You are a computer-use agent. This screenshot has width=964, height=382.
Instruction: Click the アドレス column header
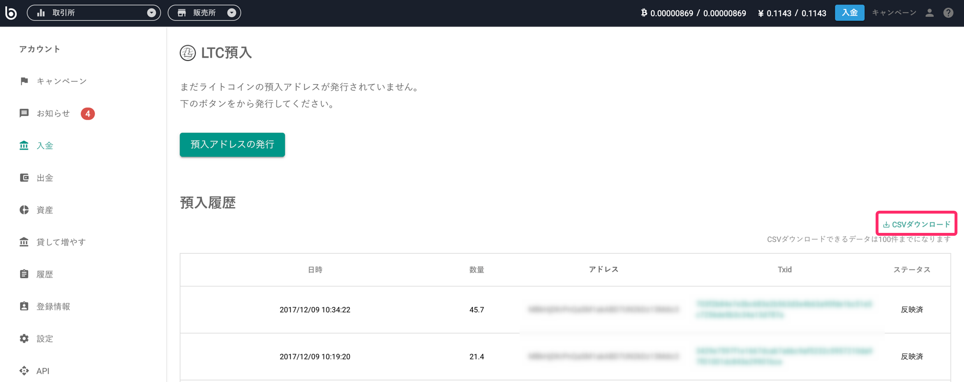603,269
